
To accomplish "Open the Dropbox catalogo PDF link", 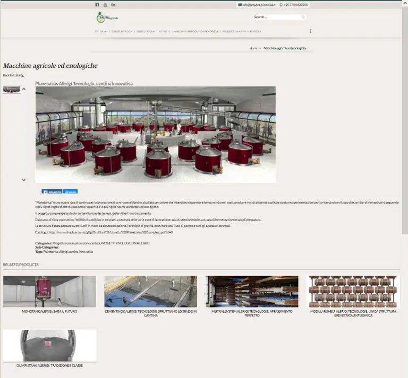I will tap(110, 232).
